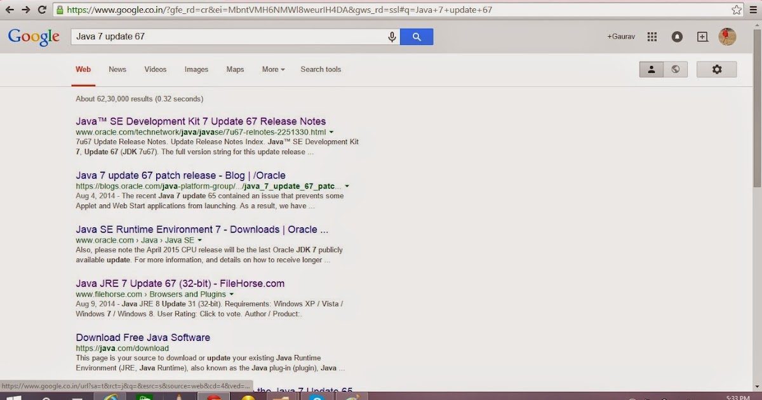Click the Google+ share box icon
Image resolution: width=762 pixels, height=400 pixels.
pyautogui.click(x=702, y=37)
